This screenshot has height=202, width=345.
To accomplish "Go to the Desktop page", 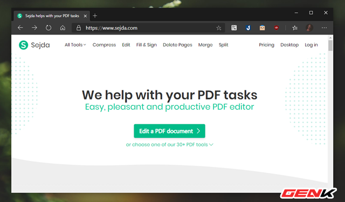I will (289, 45).
